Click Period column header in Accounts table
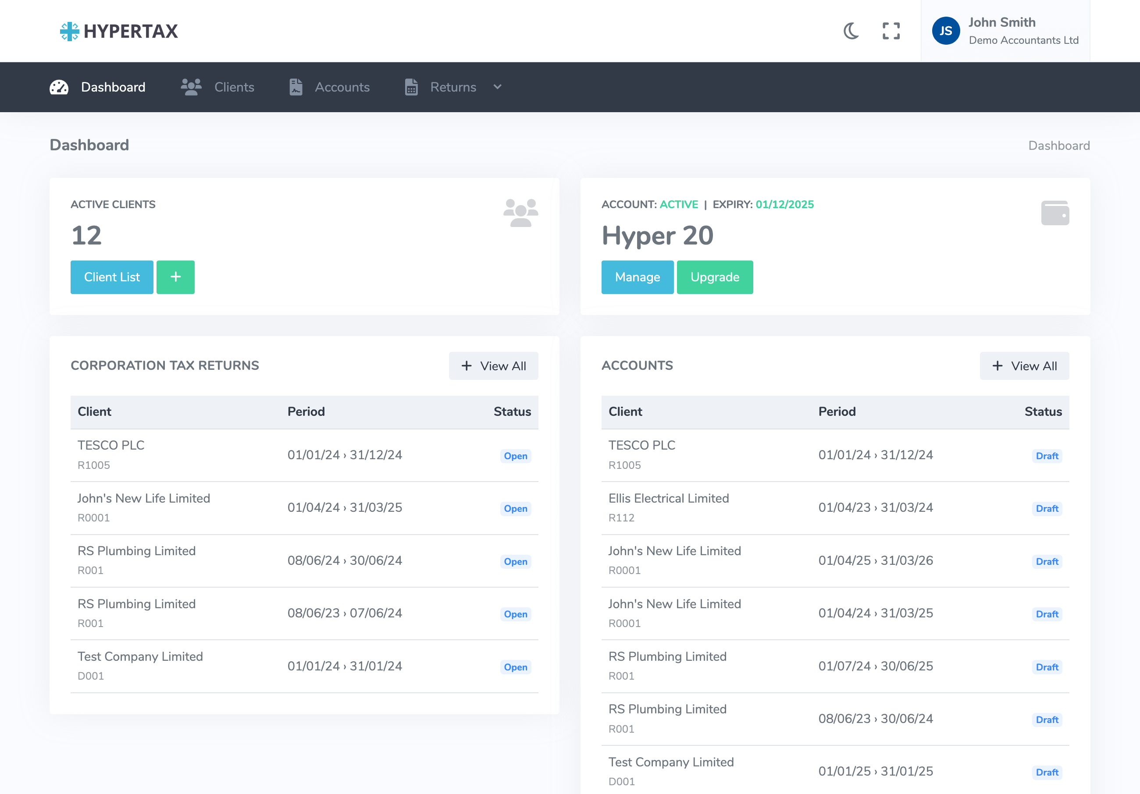The width and height of the screenshot is (1140, 794). click(837, 411)
